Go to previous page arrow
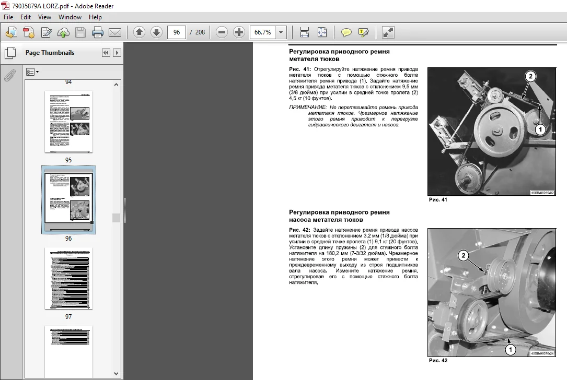The image size is (567, 380). pos(139,32)
